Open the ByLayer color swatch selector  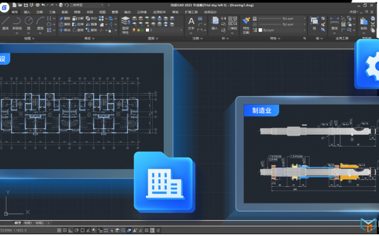pyautogui.click(x=282, y=30)
